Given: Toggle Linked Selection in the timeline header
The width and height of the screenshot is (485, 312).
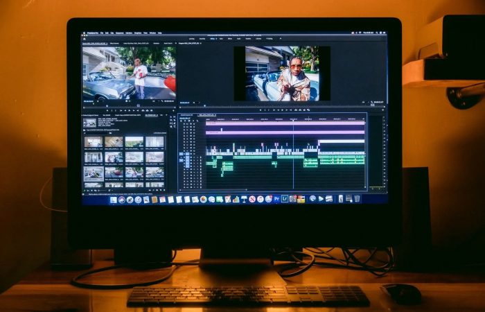Looking at the screenshot, I should point(189,121).
